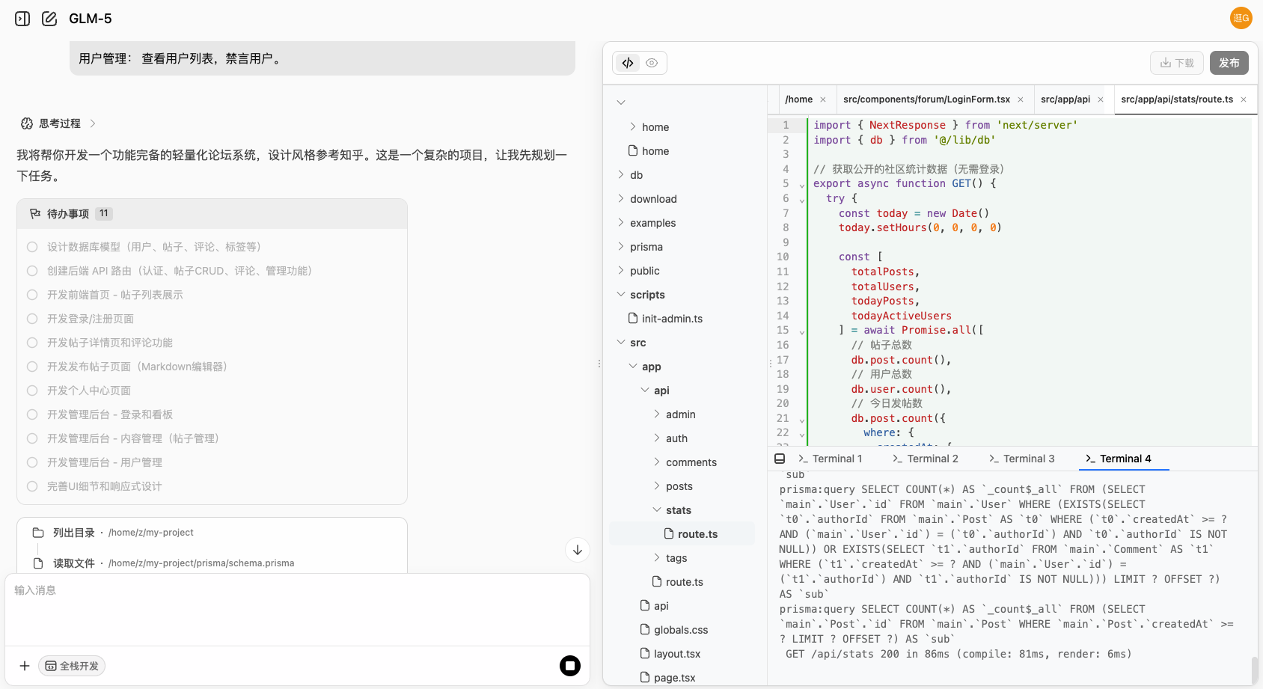The image size is (1263, 689).
Task: Click the terminal panel icon beside Terminal 1
Action: click(780, 458)
